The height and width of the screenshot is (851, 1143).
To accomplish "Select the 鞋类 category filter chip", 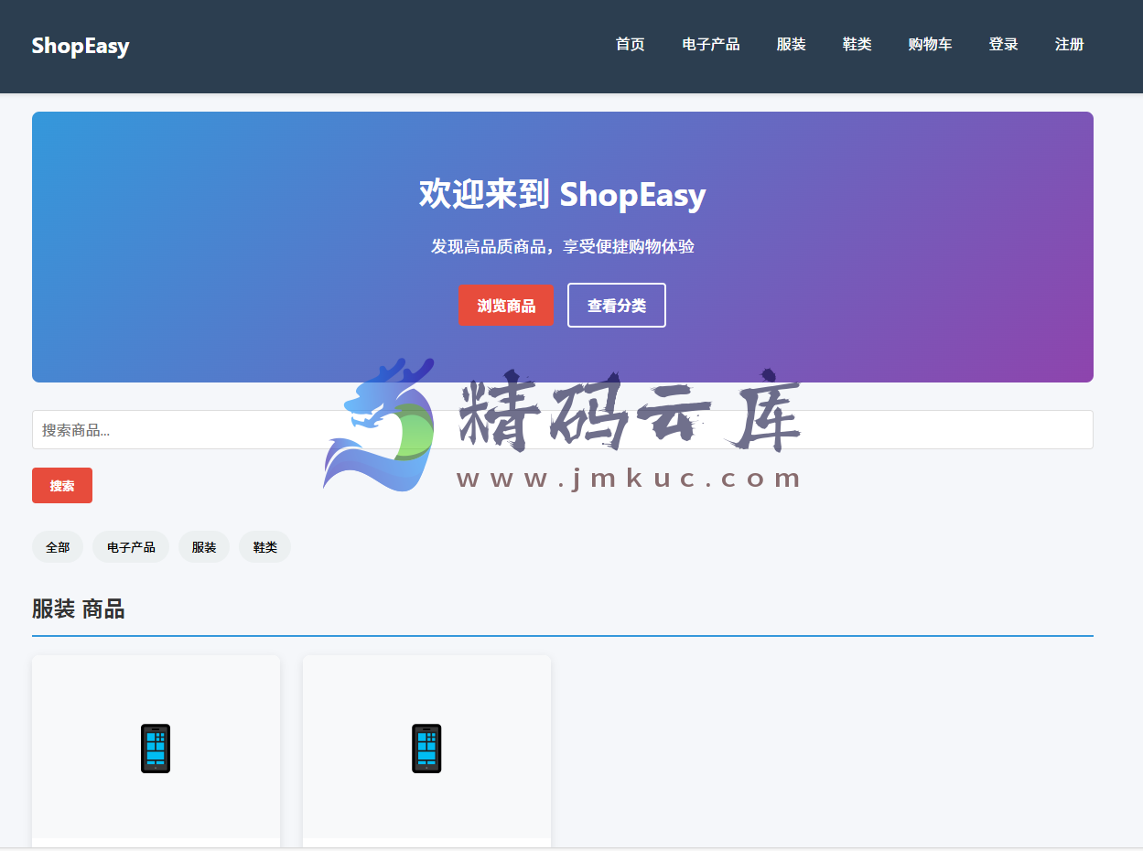I will pos(265,547).
